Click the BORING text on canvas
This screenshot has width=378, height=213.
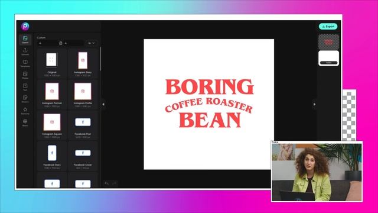pyautogui.click(x=209, y=87)
